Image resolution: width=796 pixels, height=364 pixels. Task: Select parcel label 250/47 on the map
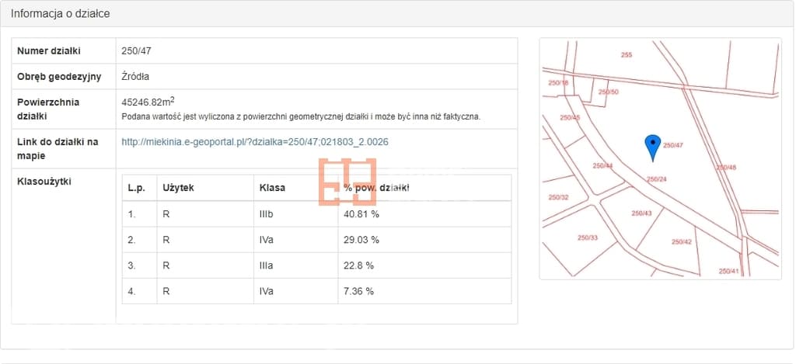pyautogui.click(x=673, y=145)
